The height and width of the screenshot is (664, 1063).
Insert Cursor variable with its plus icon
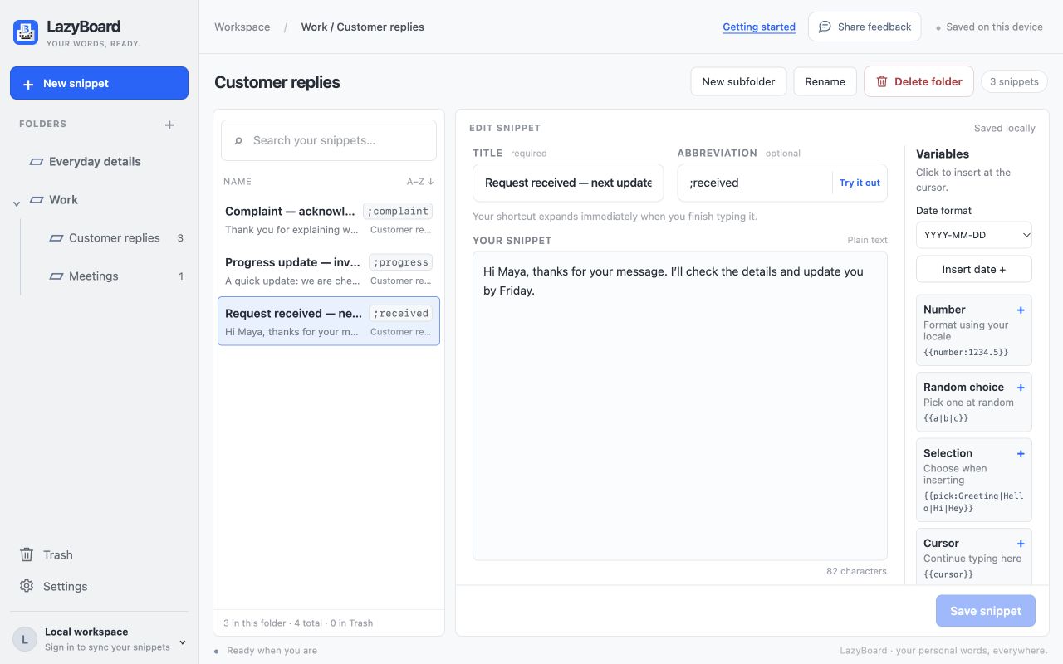(x=1021, y=544)
